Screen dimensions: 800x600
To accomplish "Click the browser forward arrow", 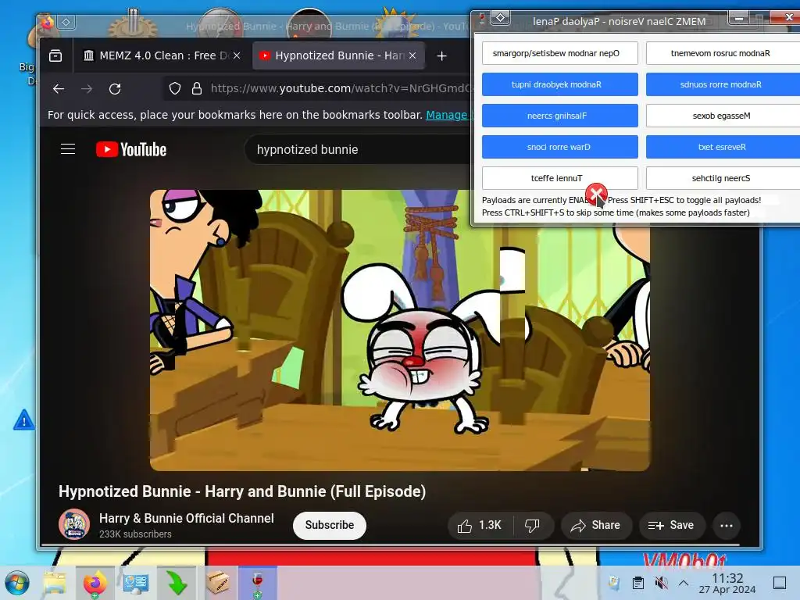I will [87, 89].
